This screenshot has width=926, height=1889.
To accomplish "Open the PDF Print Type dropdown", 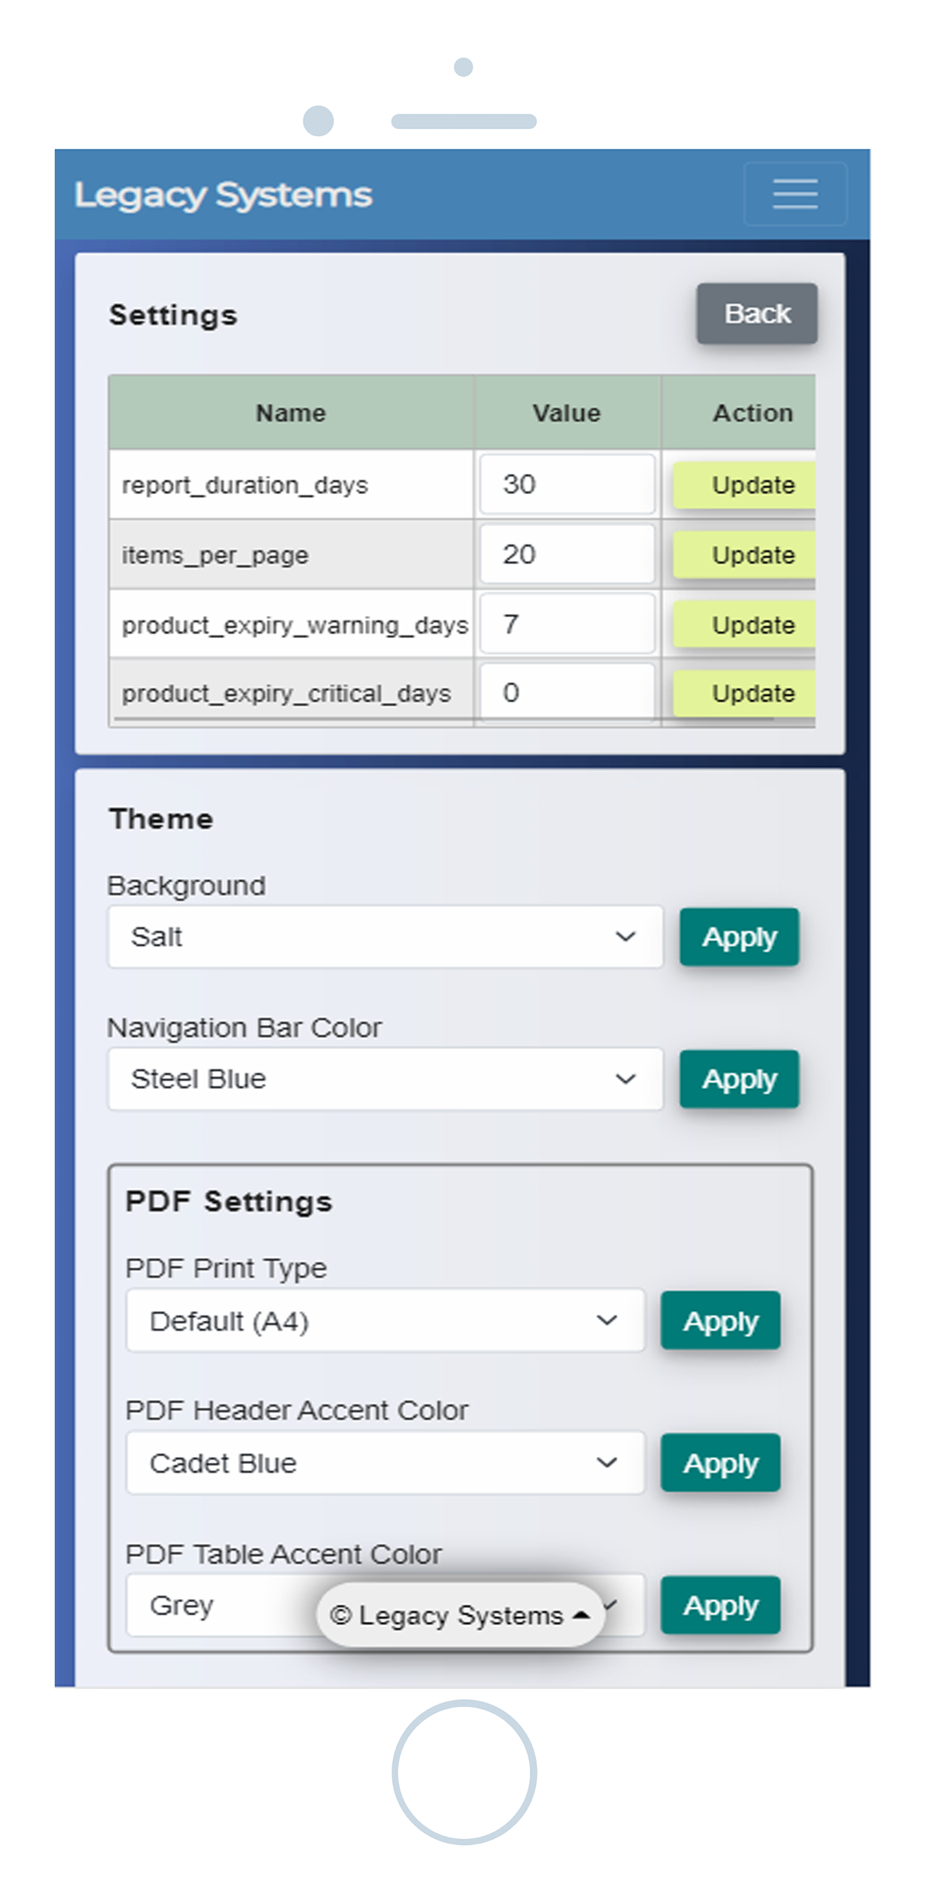I will click(x=385, y=1320).
